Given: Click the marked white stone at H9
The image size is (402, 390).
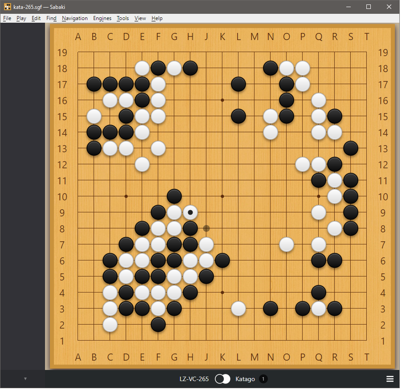Looking at the screenshot, I should (x=190, y=212).
